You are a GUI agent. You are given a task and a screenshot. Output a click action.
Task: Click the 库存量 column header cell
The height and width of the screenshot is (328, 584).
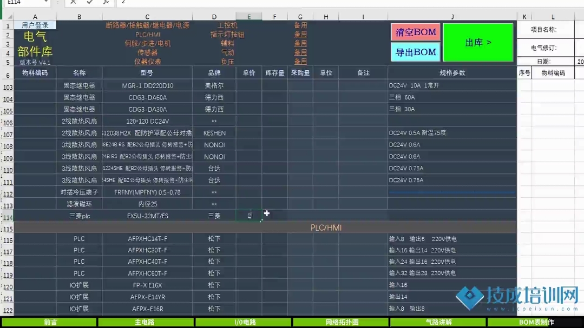pyautogui.click(x=275, y=73)
